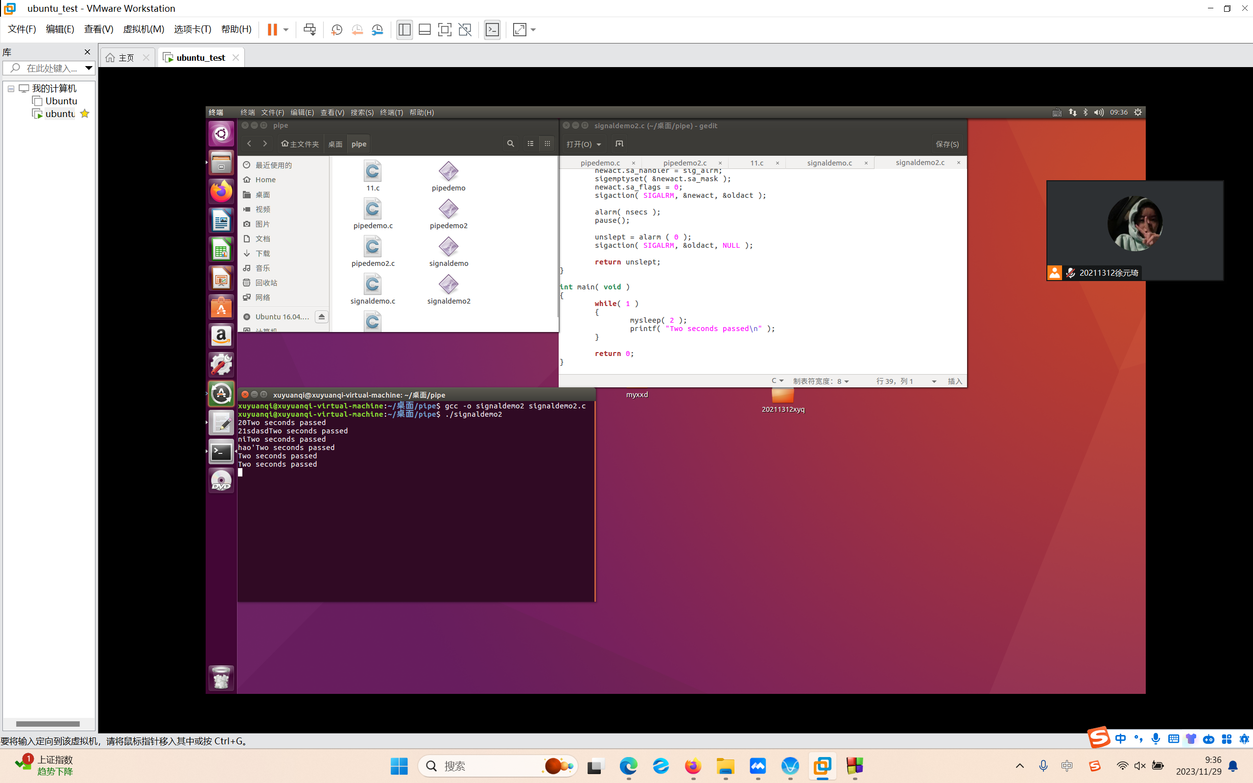Screen dimensions: 1253x783
Task: Click the VMware pause virtual machine icon
Action: pos(272,29)
